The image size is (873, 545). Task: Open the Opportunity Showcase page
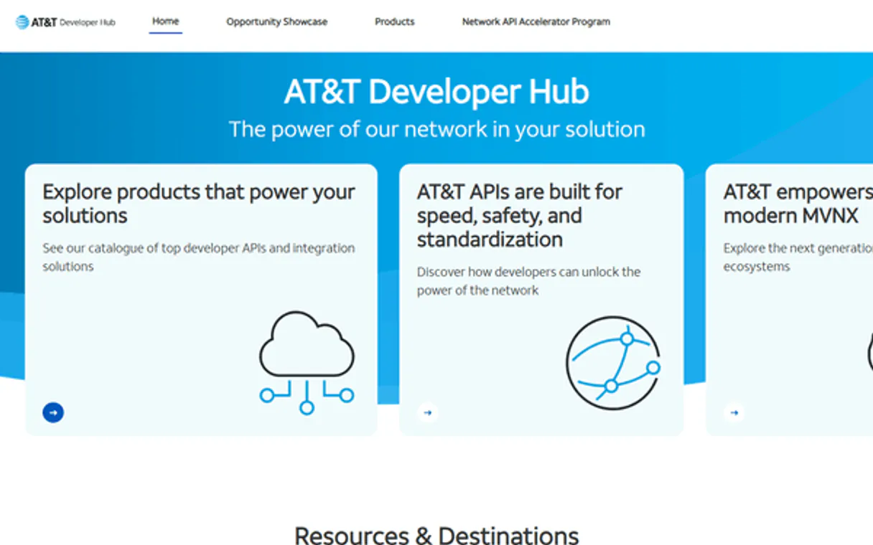(276, 22)
